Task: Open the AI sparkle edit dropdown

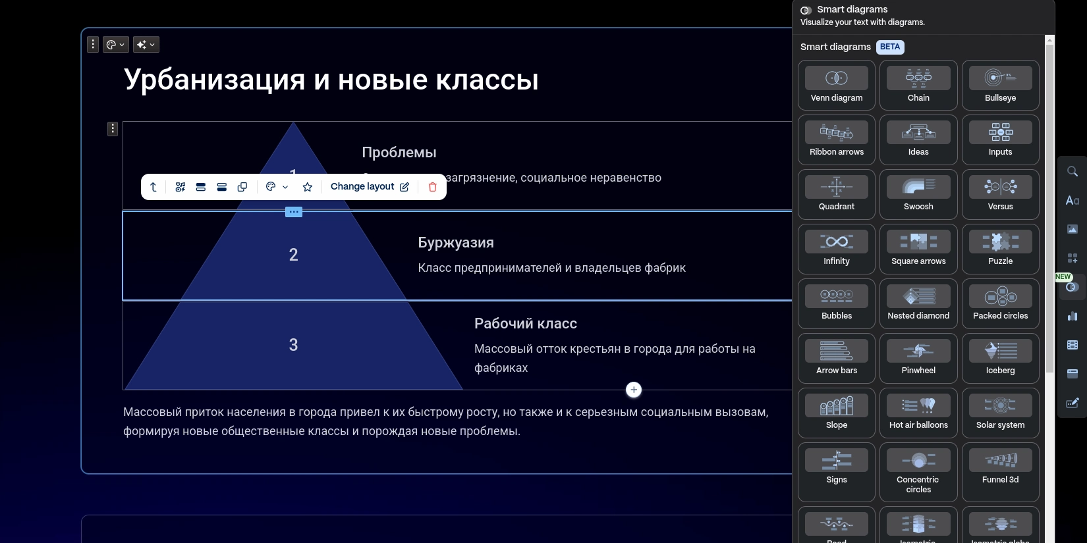Action: (x=146, y=45)
